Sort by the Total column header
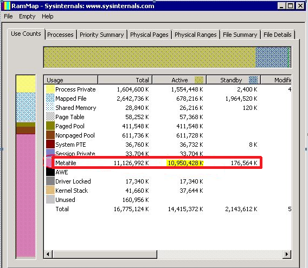Image resolution: width=308 pixels, height=268 pixels. pos(125,80)
